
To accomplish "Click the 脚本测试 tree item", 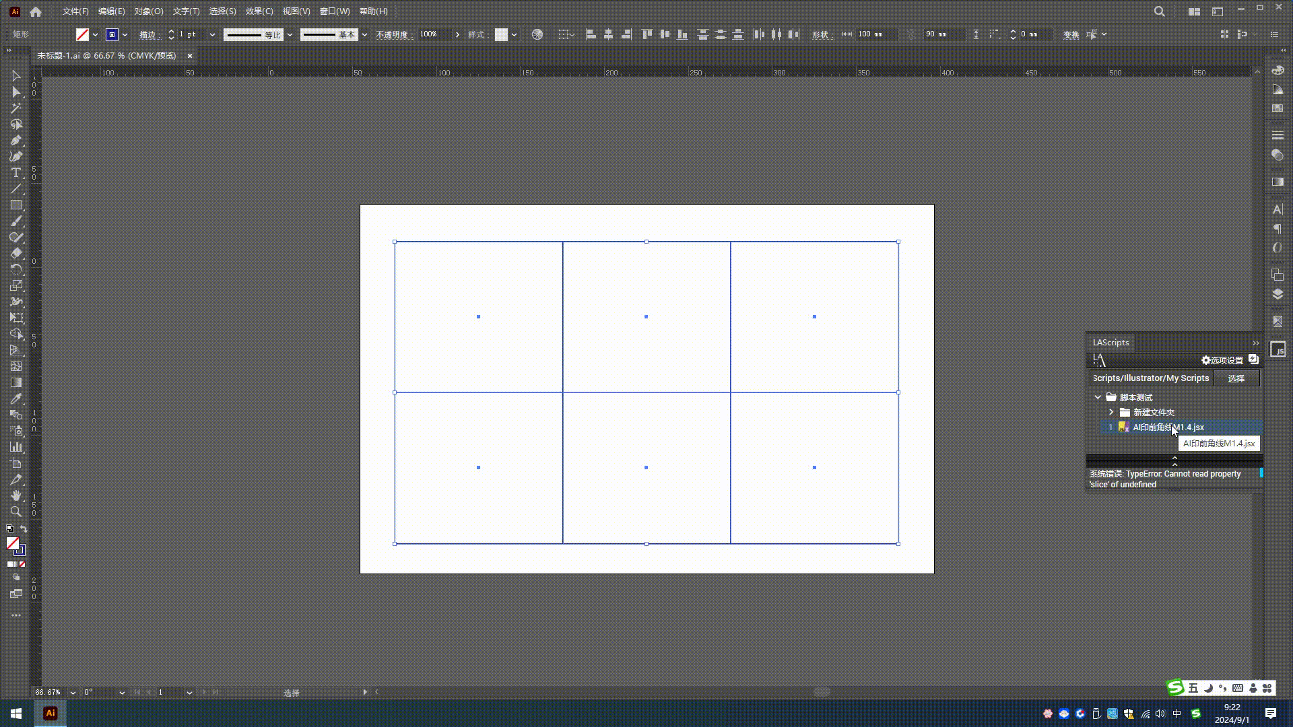I will click(x=1136, y=396).
